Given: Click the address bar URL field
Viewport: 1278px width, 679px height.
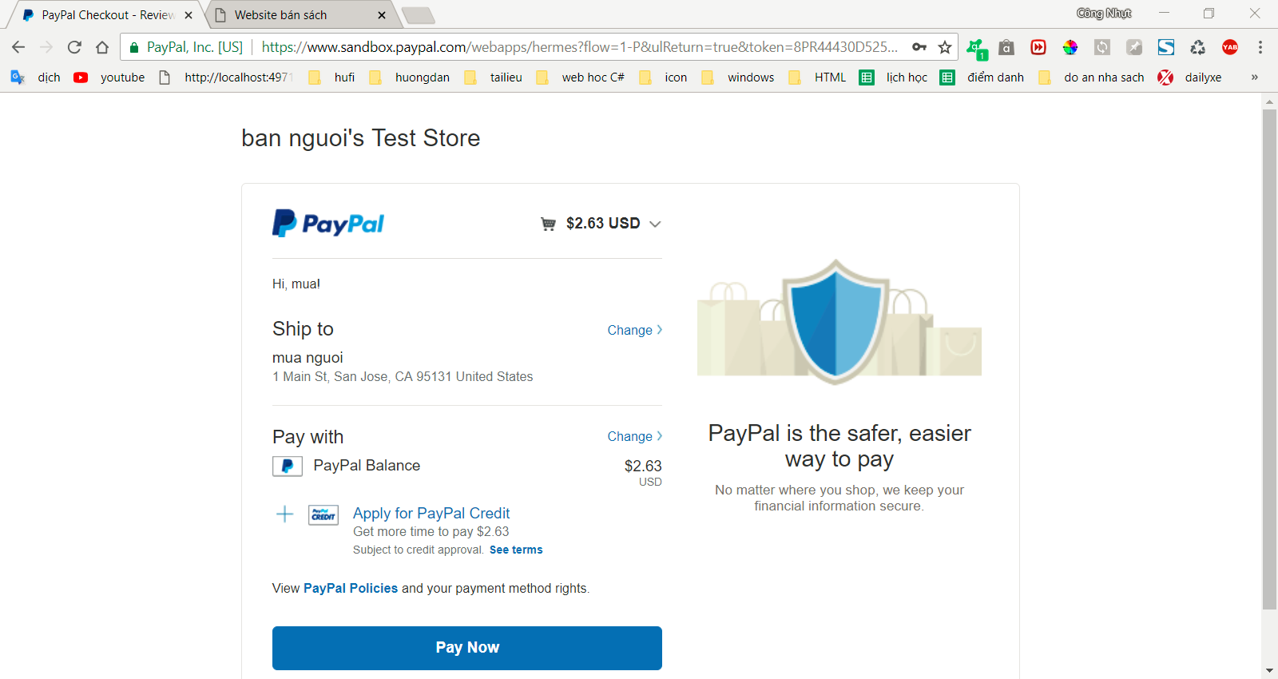Looking at the screenshot, I should [579, 47].
